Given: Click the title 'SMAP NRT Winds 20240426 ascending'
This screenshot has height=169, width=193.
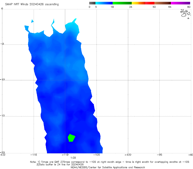Looking at the screenshot, I should (x=32, y=4).
